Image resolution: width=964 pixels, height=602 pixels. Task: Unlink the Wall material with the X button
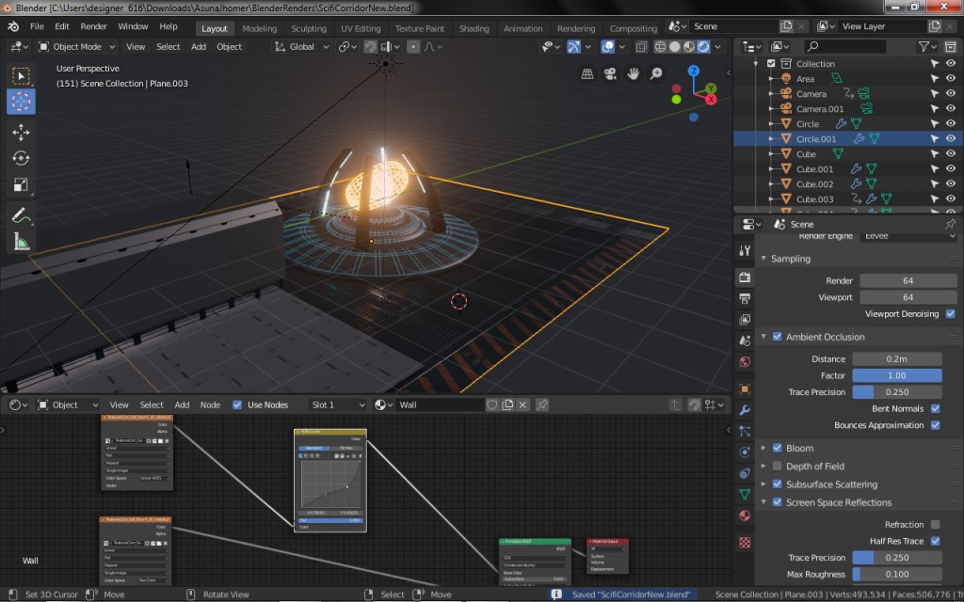(522, 404)
